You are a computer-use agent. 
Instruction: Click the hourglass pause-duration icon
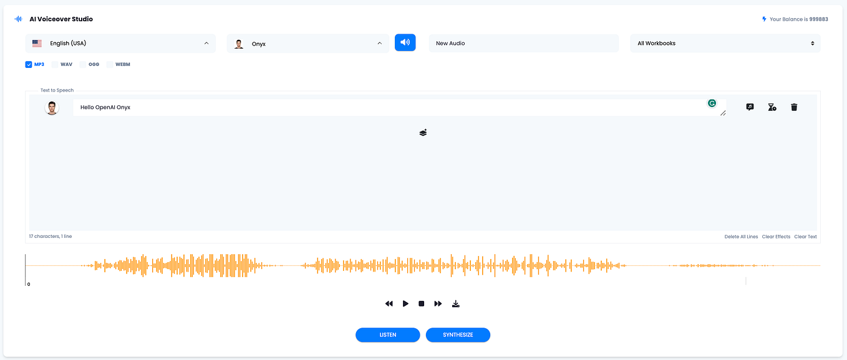pos(772,107)
